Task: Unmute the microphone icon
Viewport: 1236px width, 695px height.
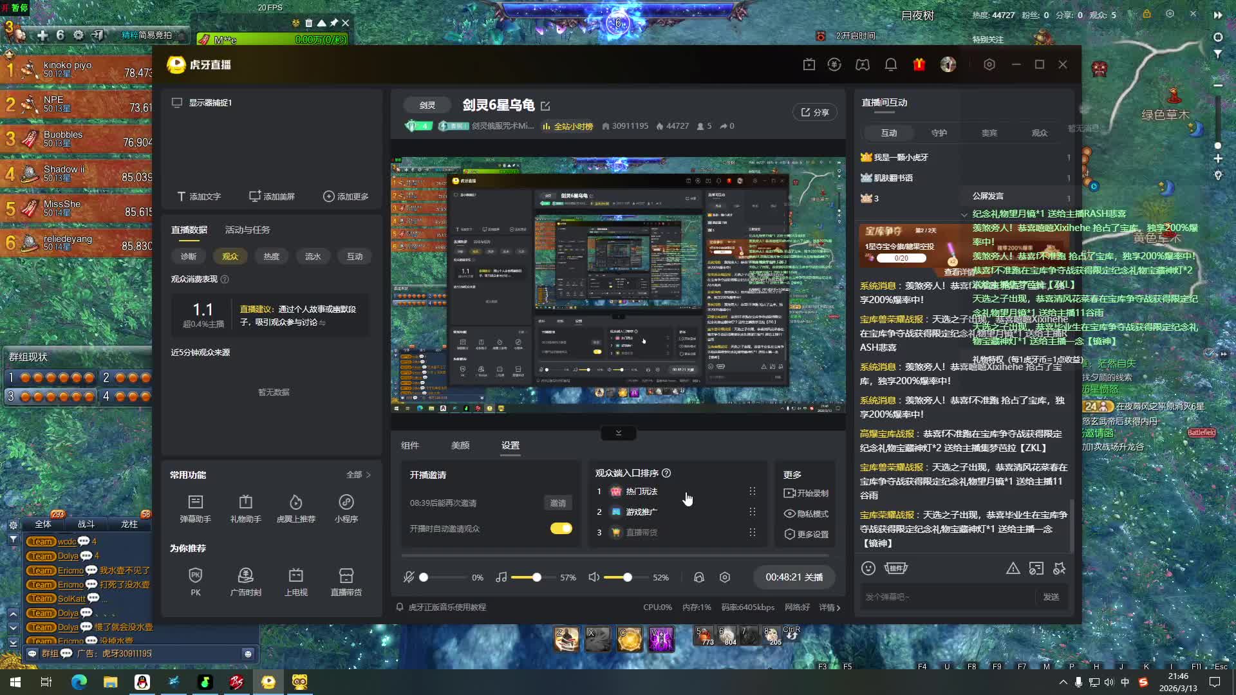Action: coord(409,577)
